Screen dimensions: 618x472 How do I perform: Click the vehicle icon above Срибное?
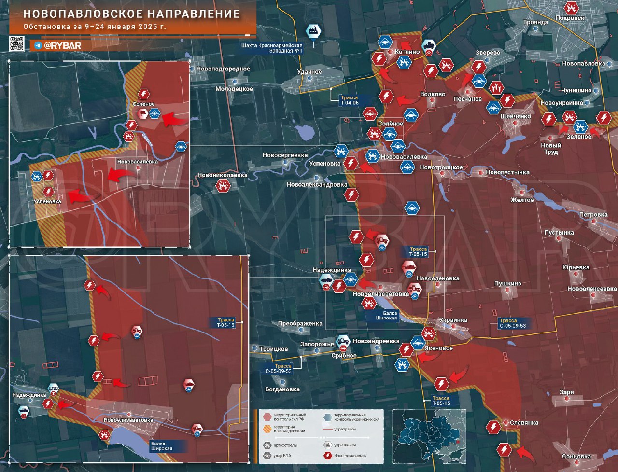[x=343, y=341]
